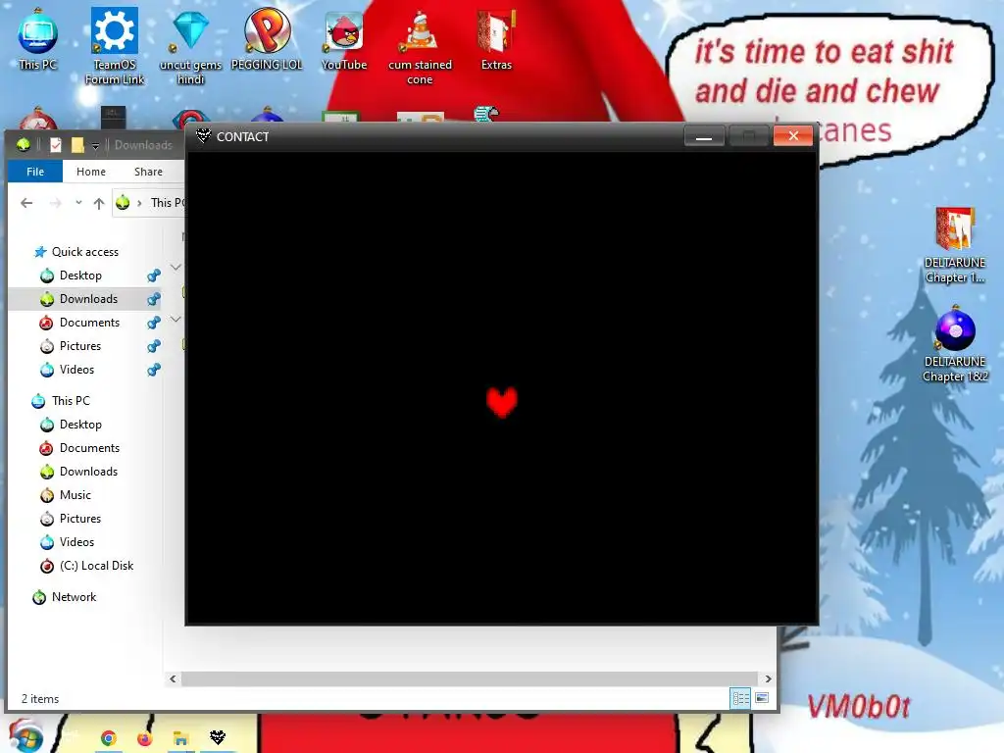Click the CONTACT window title icon
Image resolution: width=1004 pixels, height=753 pixels.
[x=203, y=135]
